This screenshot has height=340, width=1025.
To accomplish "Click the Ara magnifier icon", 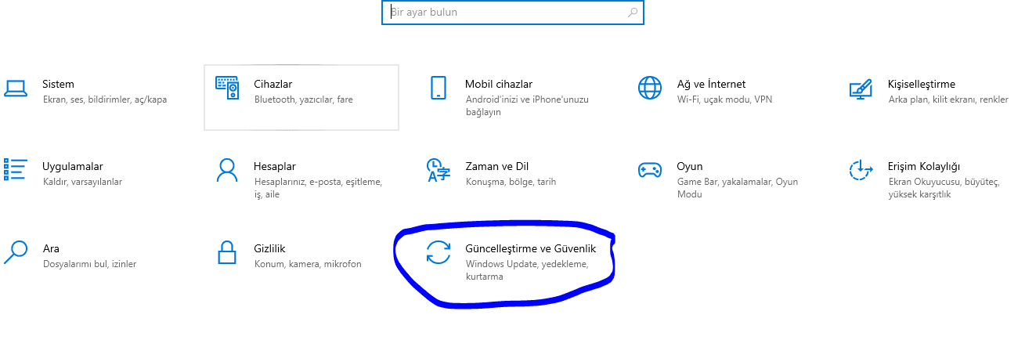I will [x=16, y=252].
